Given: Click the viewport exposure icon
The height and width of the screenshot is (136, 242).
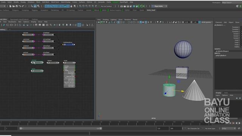Looking at the screenshot, I should tap(183, 22).
